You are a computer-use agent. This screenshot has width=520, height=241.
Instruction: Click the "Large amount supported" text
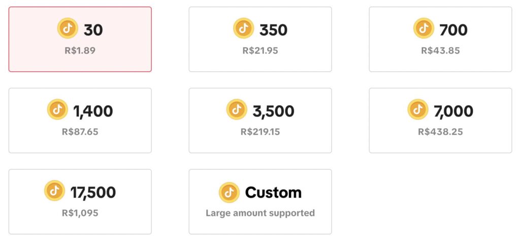[x=260, y=213]
